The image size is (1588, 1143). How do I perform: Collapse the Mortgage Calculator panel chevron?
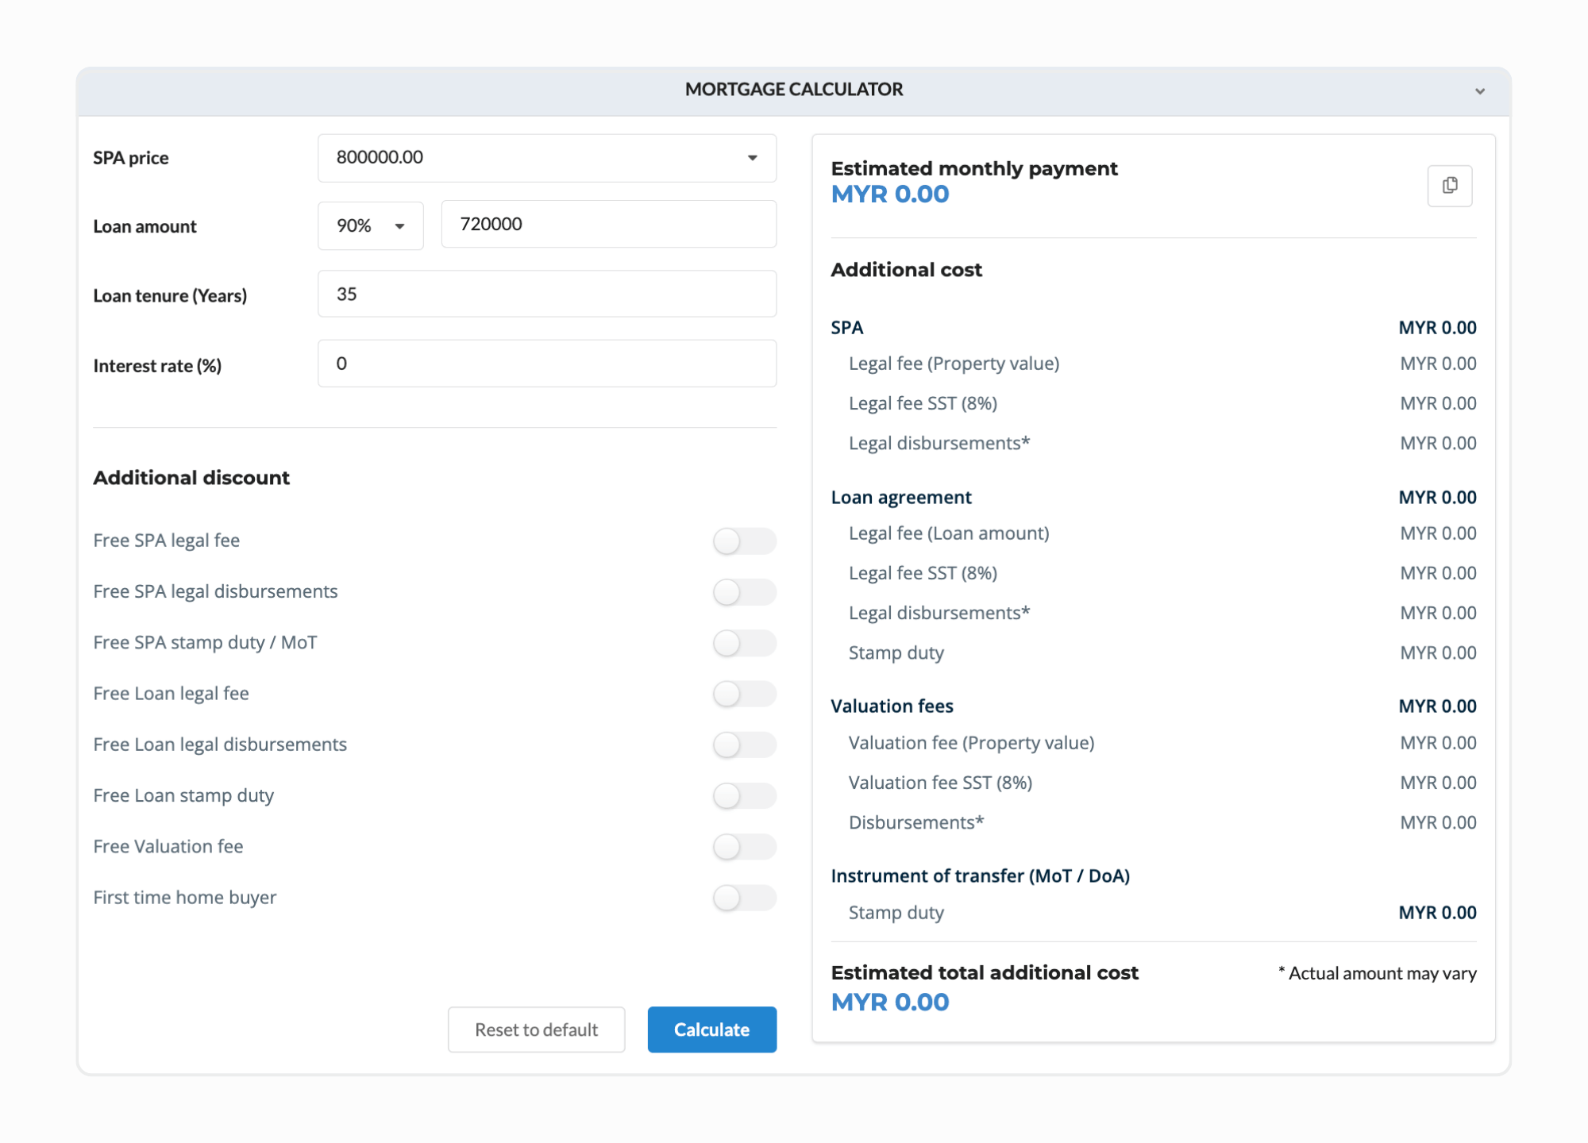tap(1479, 91)
